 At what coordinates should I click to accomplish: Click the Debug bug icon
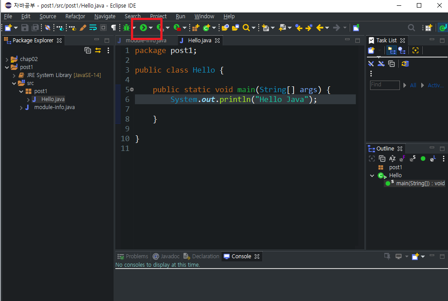tap(126, 28)
